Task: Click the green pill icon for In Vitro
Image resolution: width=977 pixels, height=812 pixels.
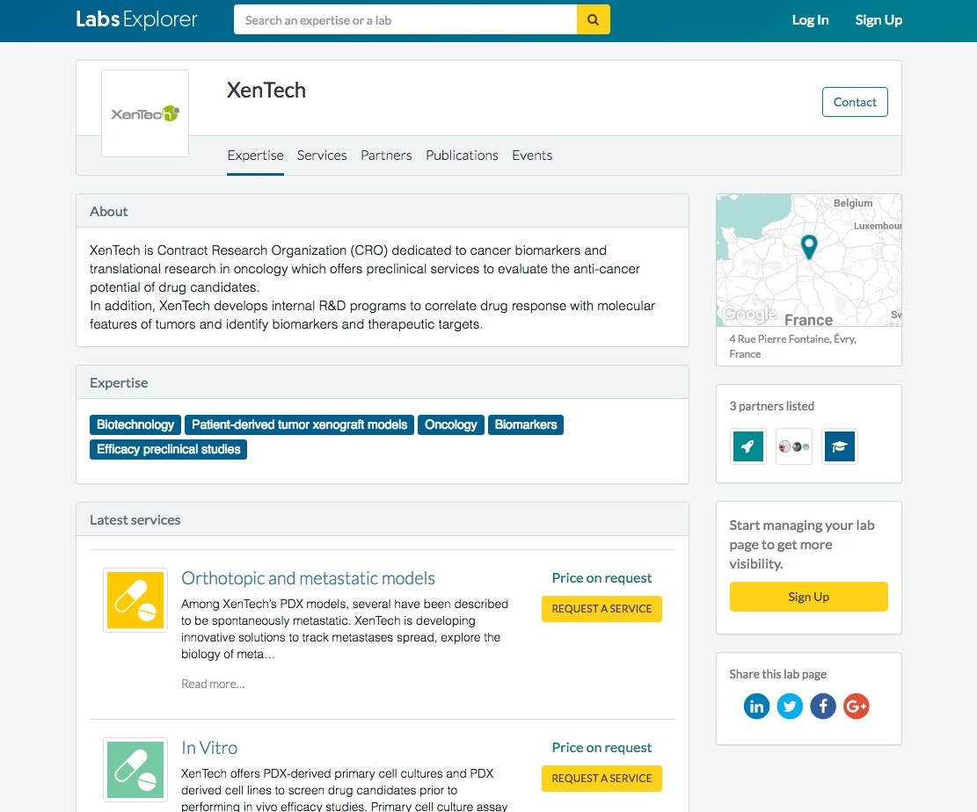Action: (x=135, y=770)
